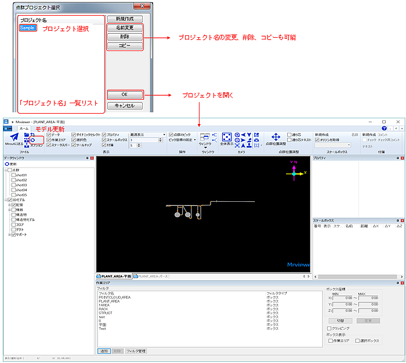Open the ピック座標の固定 dropdown
406x363 pixels.
182,140
